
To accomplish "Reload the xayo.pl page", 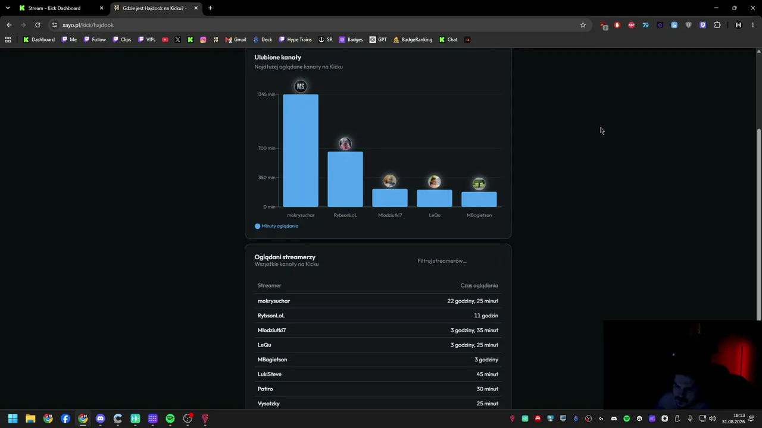I will coord(38,25).
